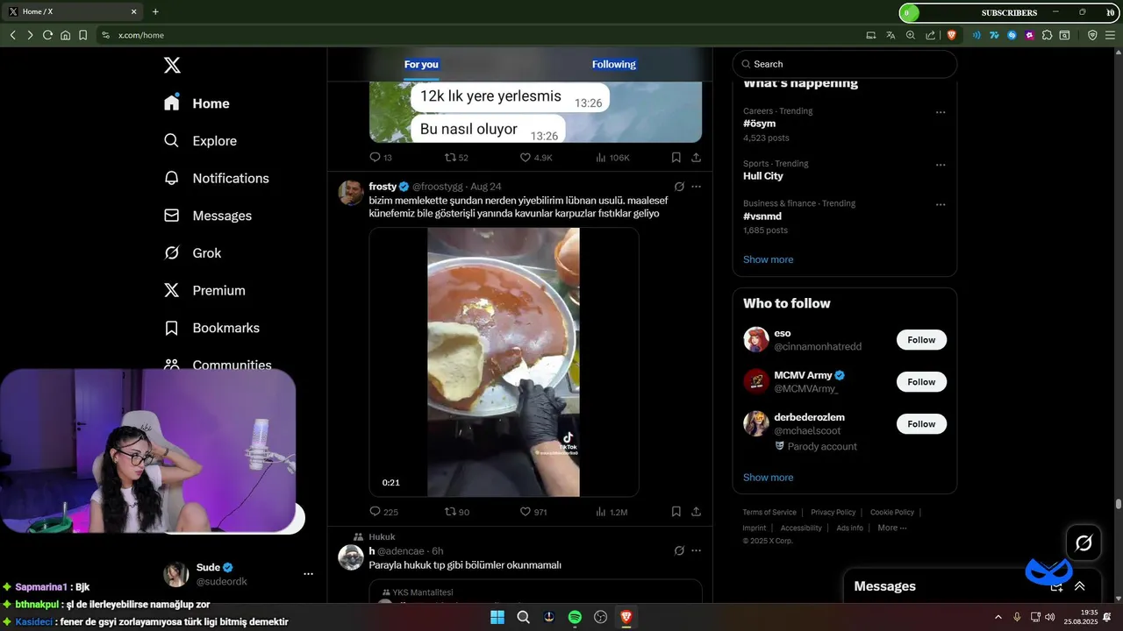
Task: Click the Brave Shields lion icon in the address bar
Action: 952,35
